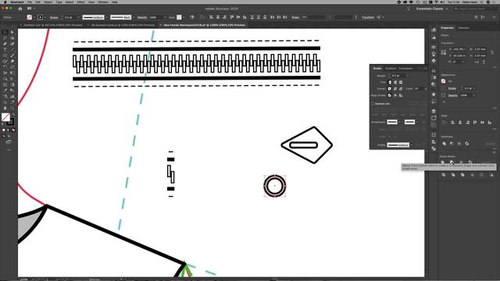This screenshot has width=500, height=281.
Task: Set Align Stroke to Outside
Action: click(x=401, y=95)
